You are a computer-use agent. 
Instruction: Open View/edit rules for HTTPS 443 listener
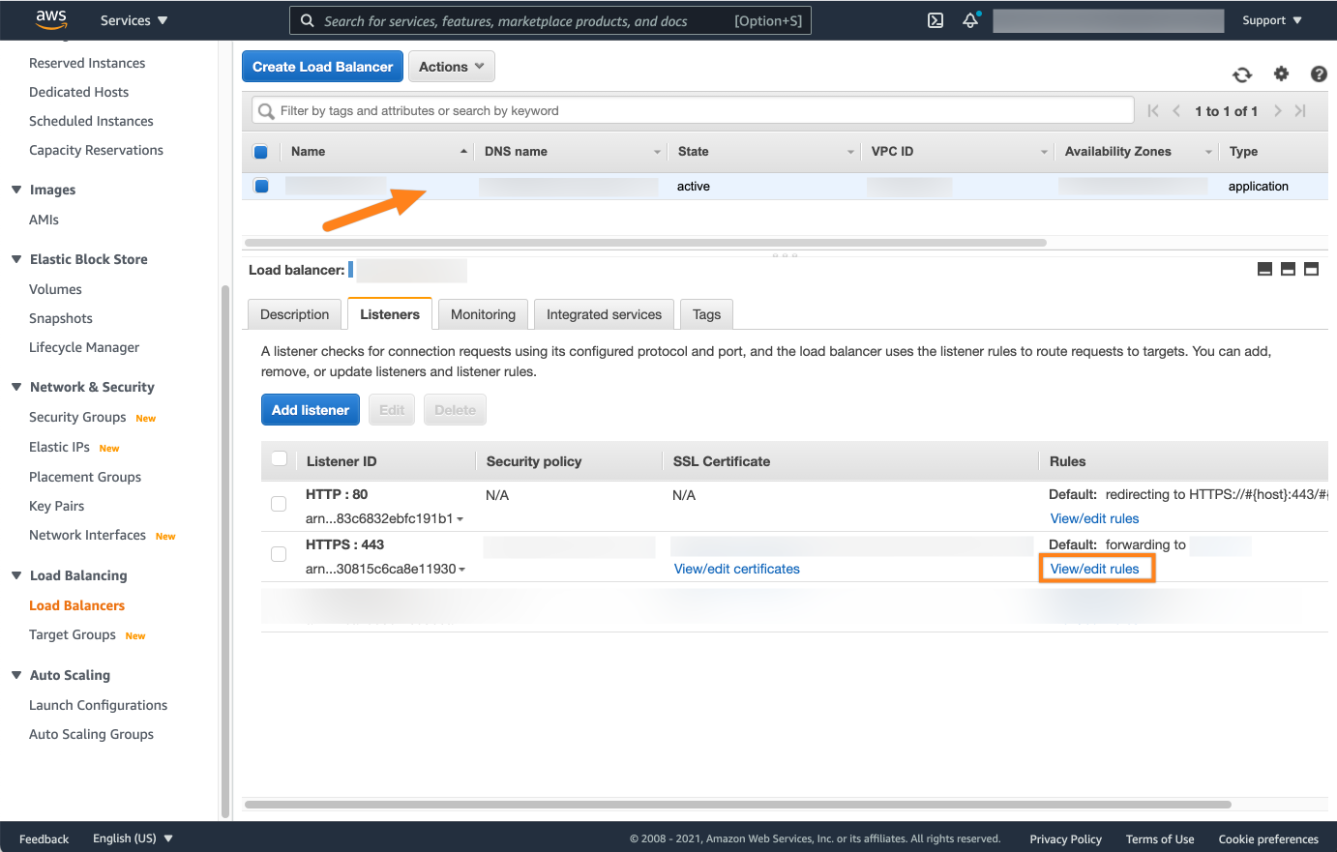pyautogui.click(x=1094, y=569)
